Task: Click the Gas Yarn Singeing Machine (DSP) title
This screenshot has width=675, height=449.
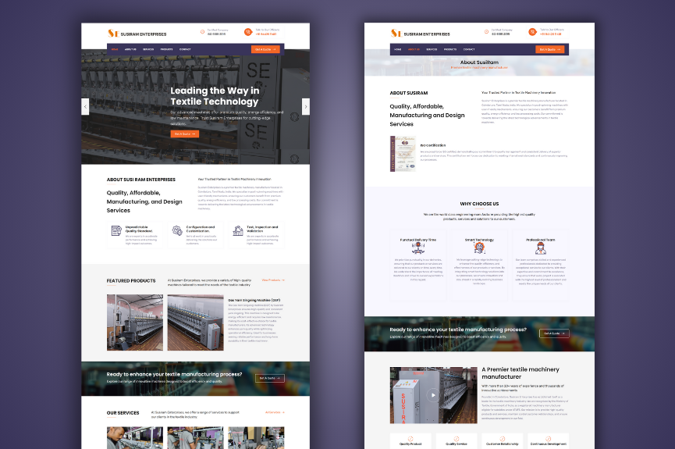Action: click(x=254, y=300)
